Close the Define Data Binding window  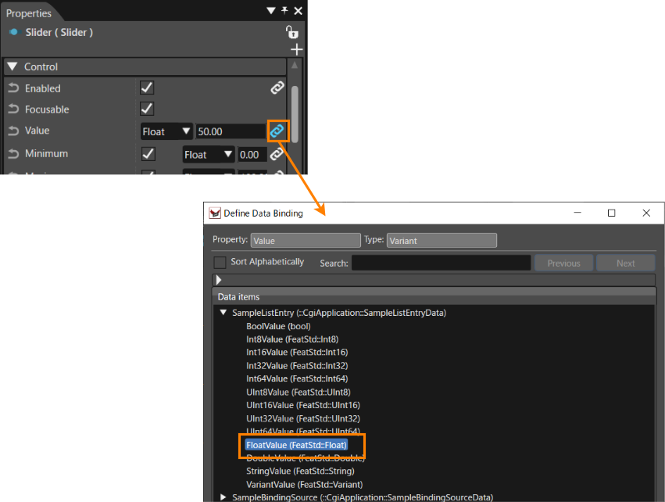pos(646,213)
